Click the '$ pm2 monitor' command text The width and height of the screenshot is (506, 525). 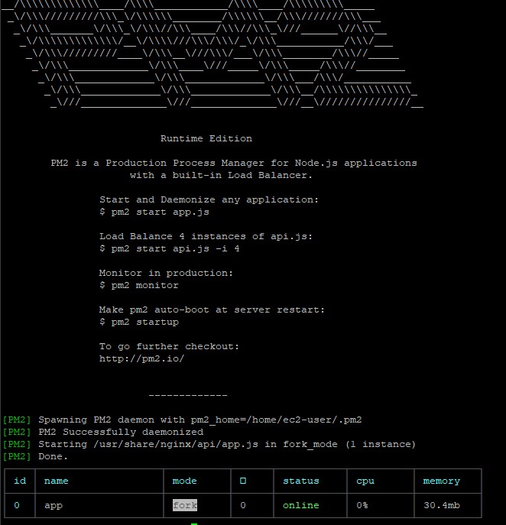[138, 285]
